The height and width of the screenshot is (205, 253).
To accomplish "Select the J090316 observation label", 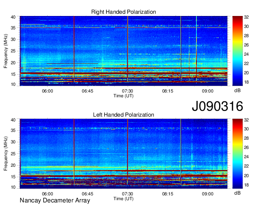I will coord(217,106).
